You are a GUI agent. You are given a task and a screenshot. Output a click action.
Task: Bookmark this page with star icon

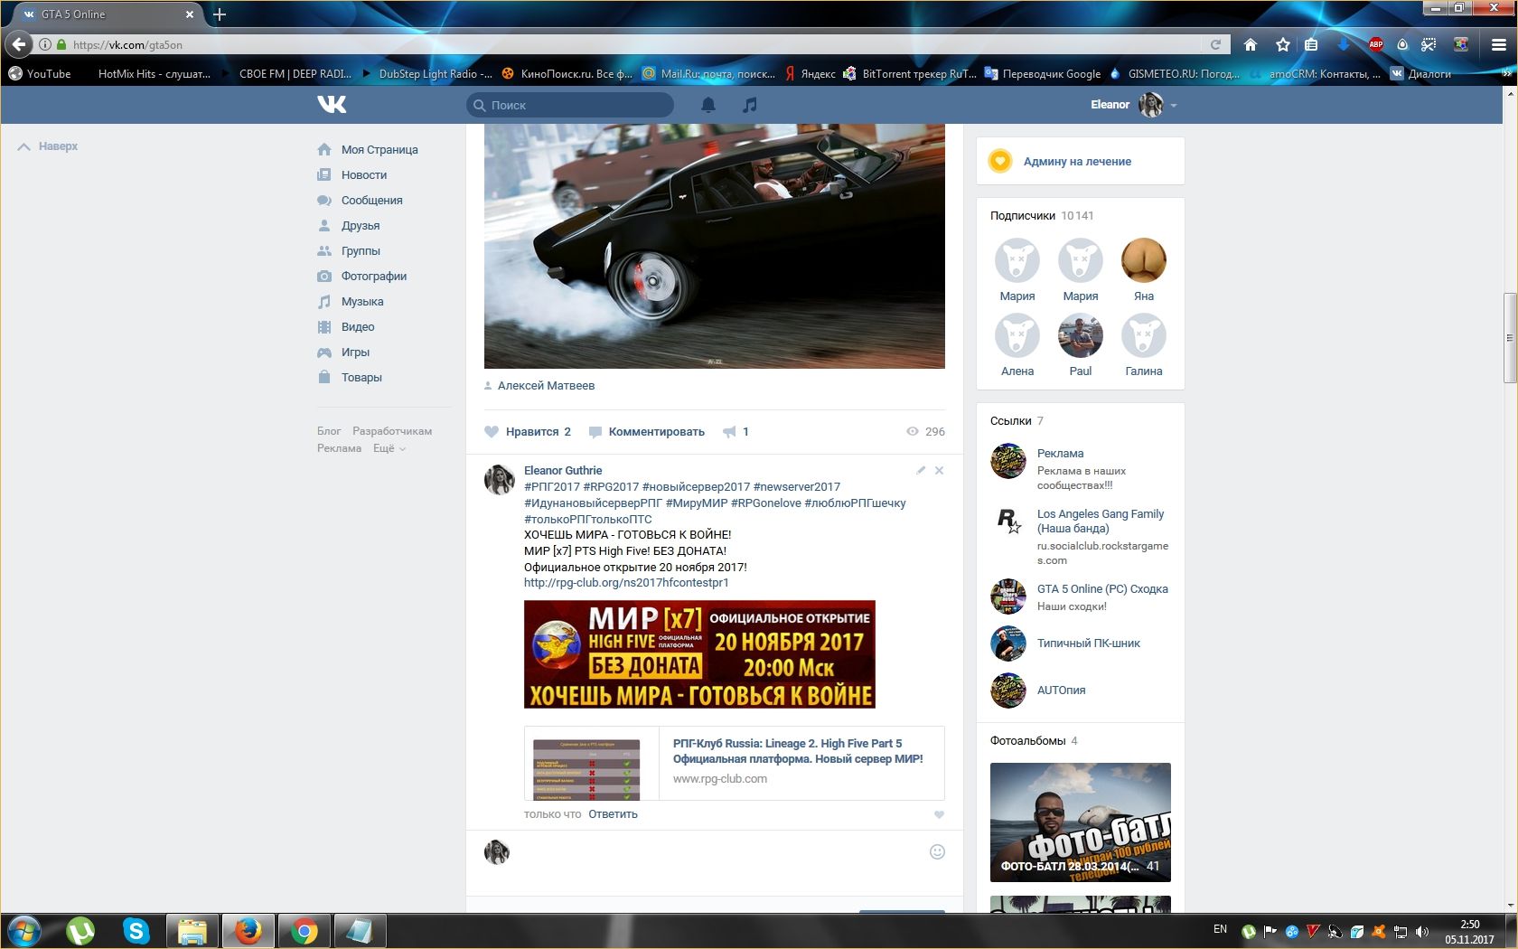tap(1282, 44)
